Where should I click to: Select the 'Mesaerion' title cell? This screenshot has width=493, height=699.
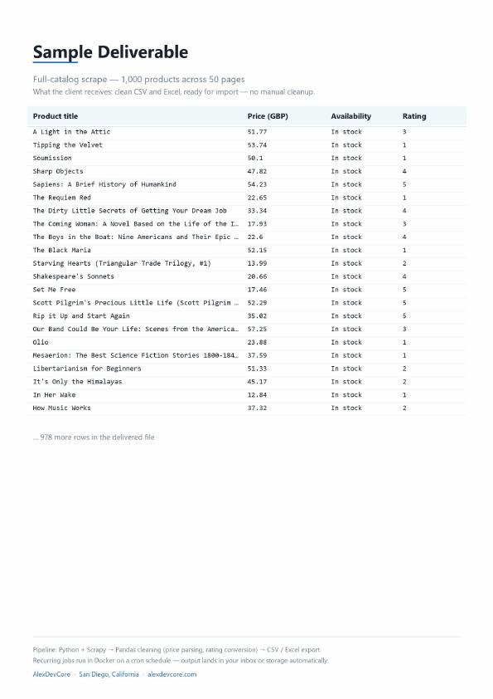click(x=136, y=355)
